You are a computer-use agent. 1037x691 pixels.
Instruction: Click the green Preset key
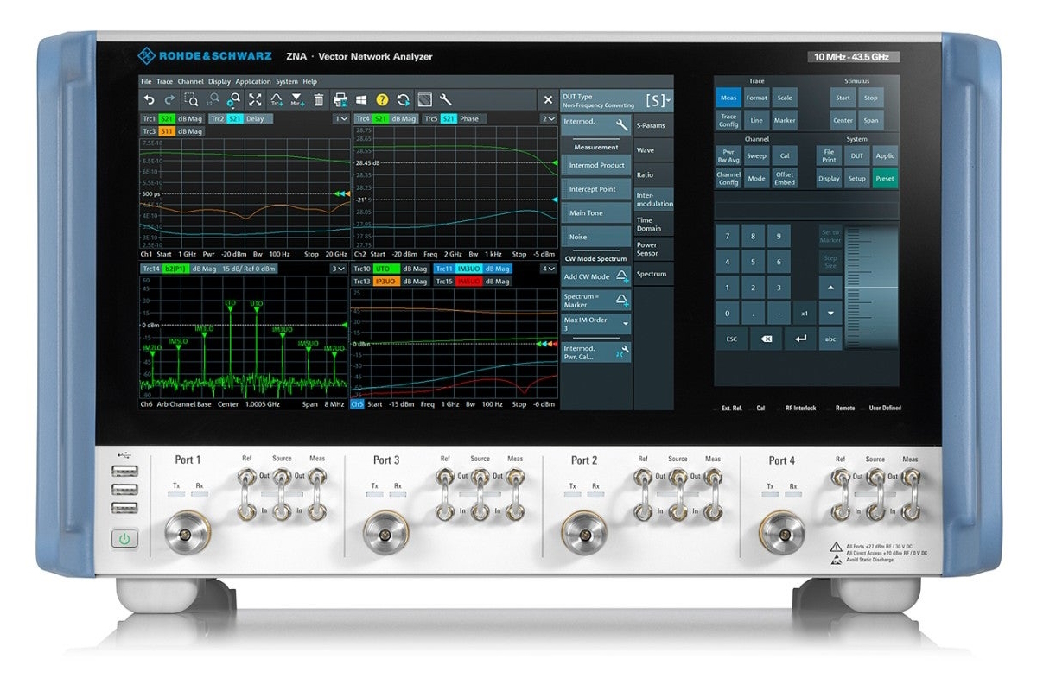click(885, 179)
